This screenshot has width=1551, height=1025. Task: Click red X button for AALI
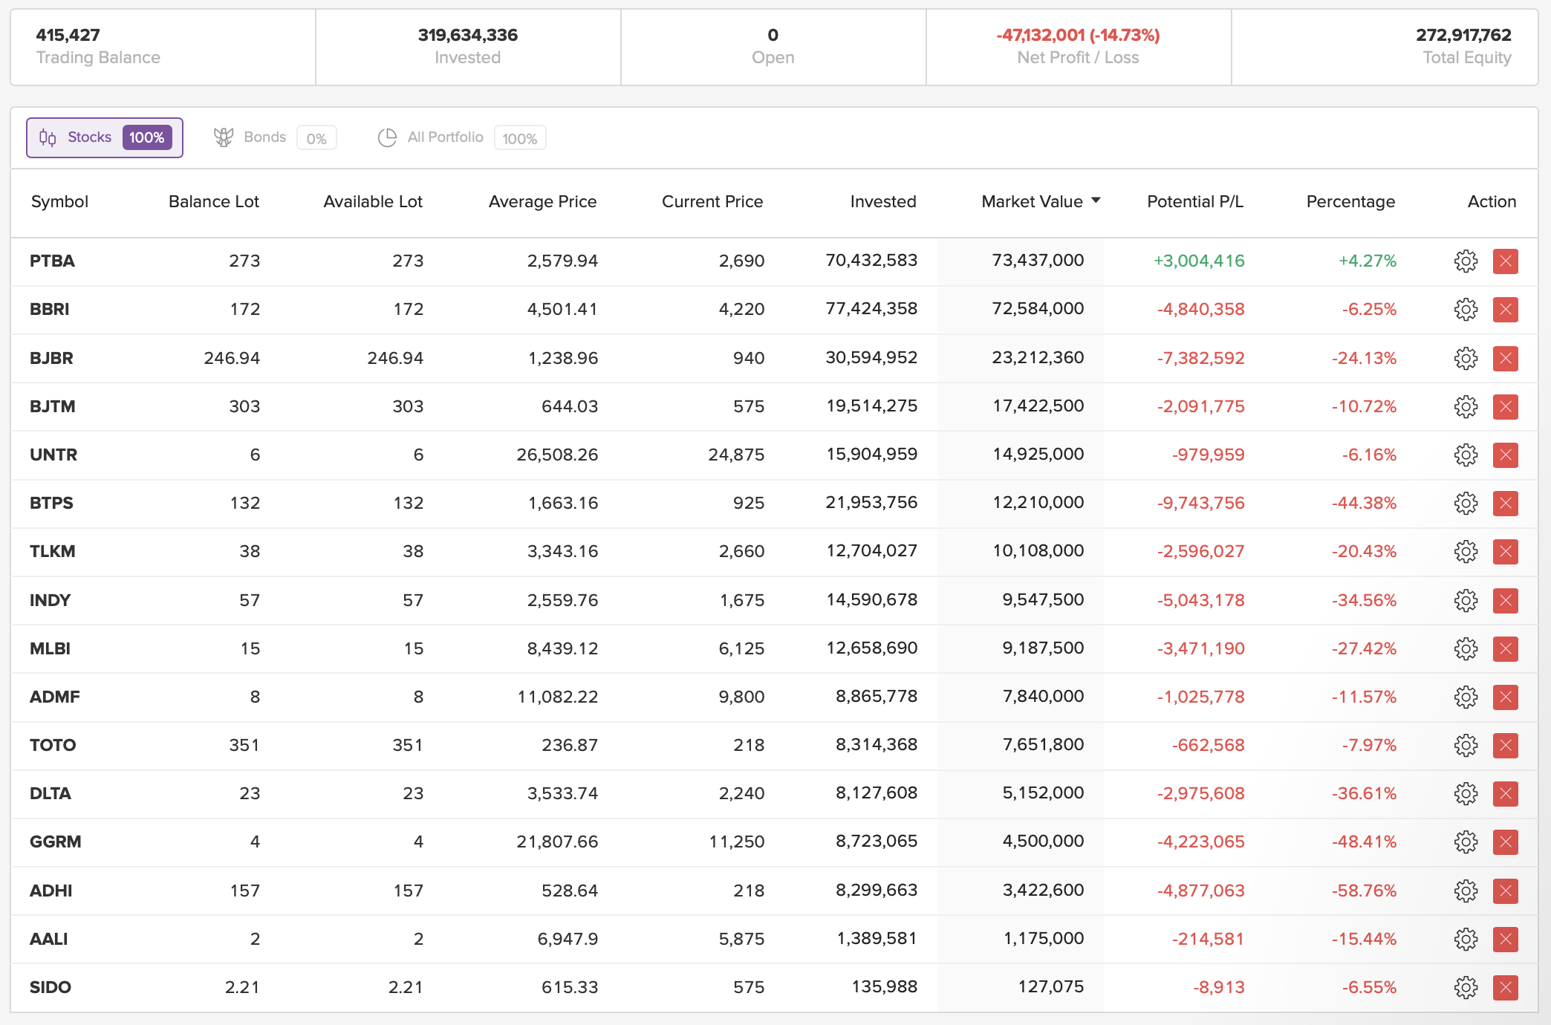pyautogui.click(x=1506, y=939)
